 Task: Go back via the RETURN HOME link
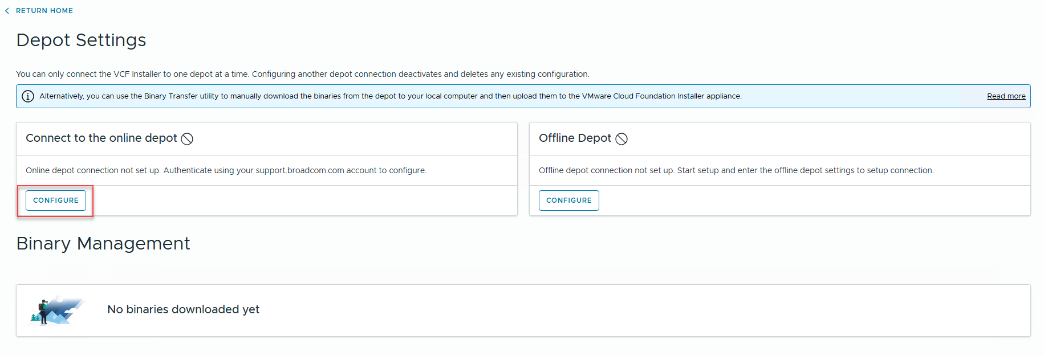[x=44, y=11]
